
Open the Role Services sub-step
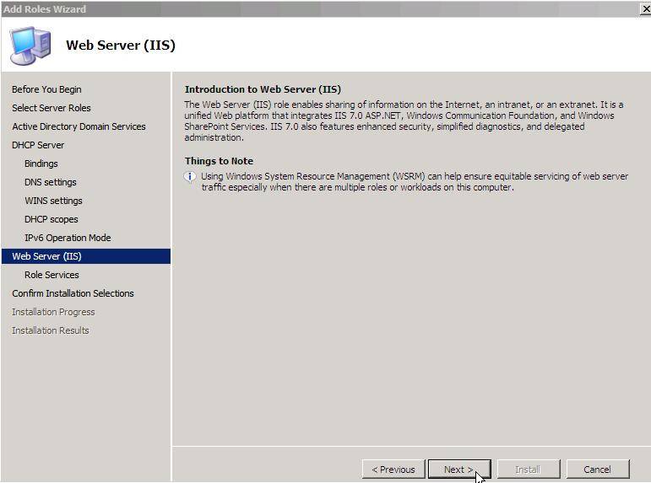tap(52, 275)
